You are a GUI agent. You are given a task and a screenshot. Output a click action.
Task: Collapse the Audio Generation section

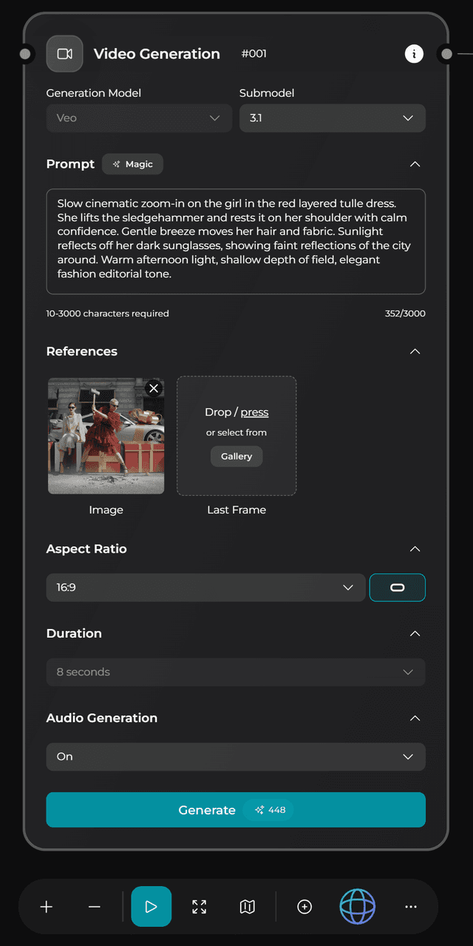click(x=415, y=718)
